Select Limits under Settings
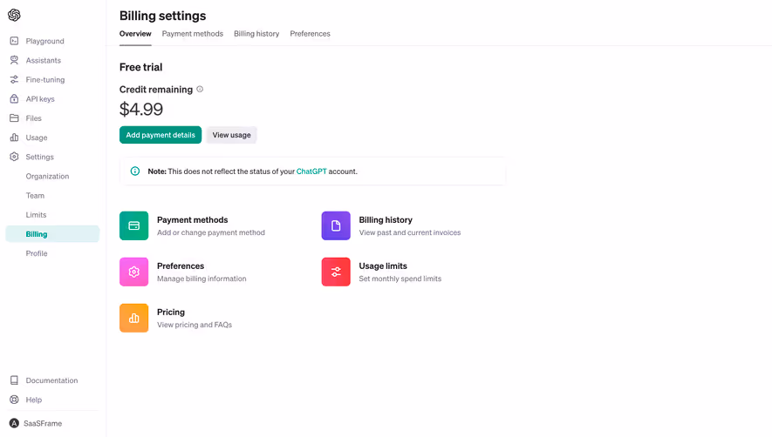The width and height of the screenshot is (772, 437). click(36, 215)
